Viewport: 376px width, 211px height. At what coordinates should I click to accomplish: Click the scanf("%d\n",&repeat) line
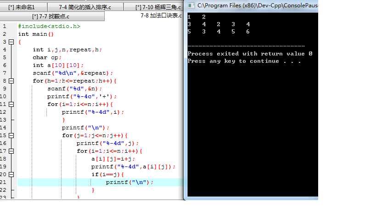[x=73, y=73]
